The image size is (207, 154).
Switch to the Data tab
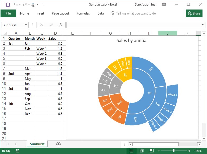[x=101, y=13]
